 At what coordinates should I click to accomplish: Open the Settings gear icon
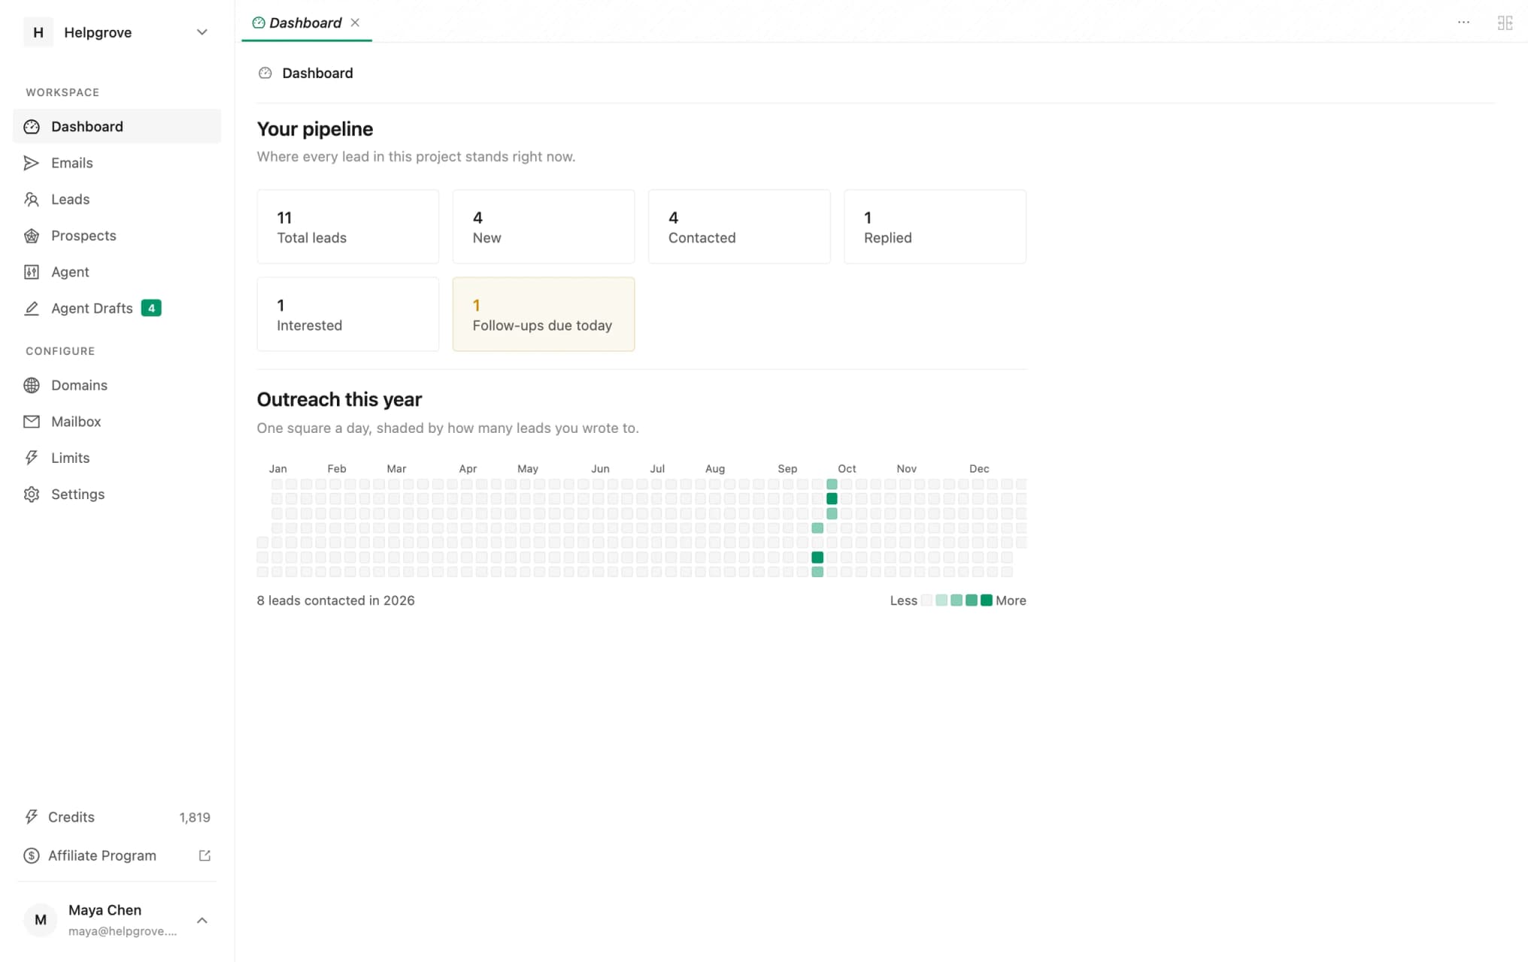click(32, 495)
